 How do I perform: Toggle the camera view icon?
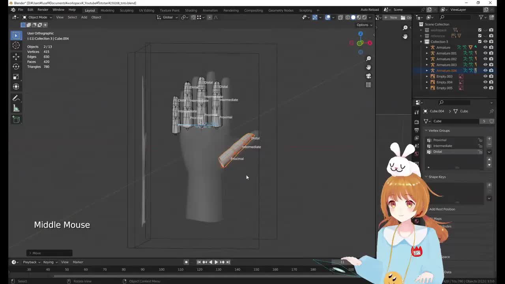368,76
